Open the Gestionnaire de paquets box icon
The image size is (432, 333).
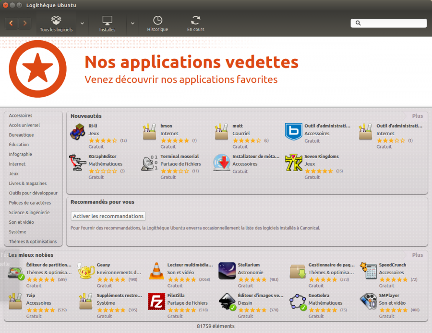(x=298, y=271)
